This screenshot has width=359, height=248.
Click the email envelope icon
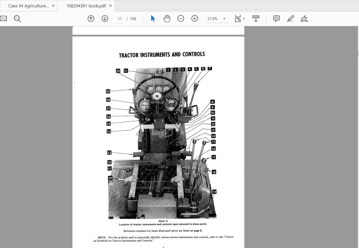(3, 19)
